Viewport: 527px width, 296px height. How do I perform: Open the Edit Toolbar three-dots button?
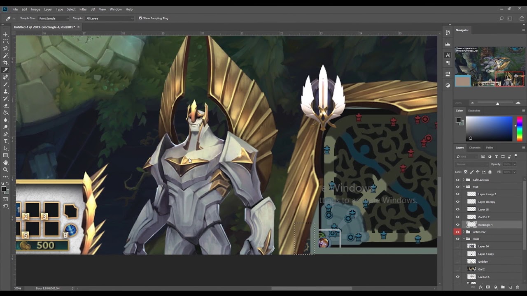tap(6, 177)
